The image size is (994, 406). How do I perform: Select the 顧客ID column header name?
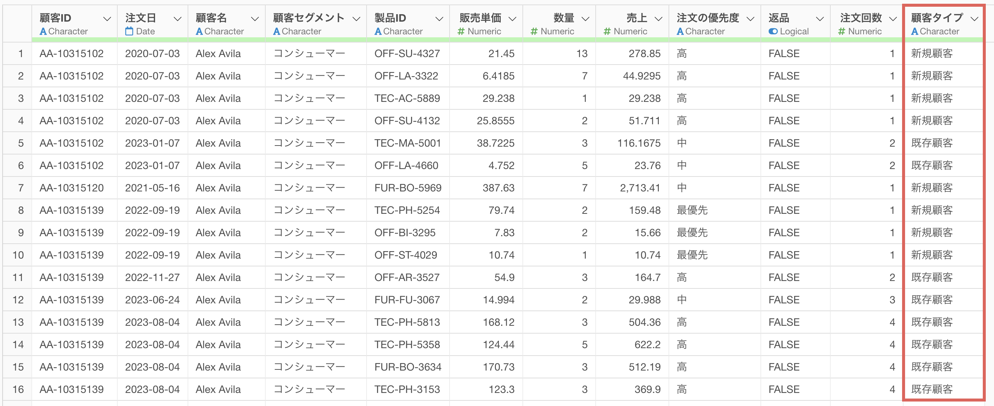[55, 18]
